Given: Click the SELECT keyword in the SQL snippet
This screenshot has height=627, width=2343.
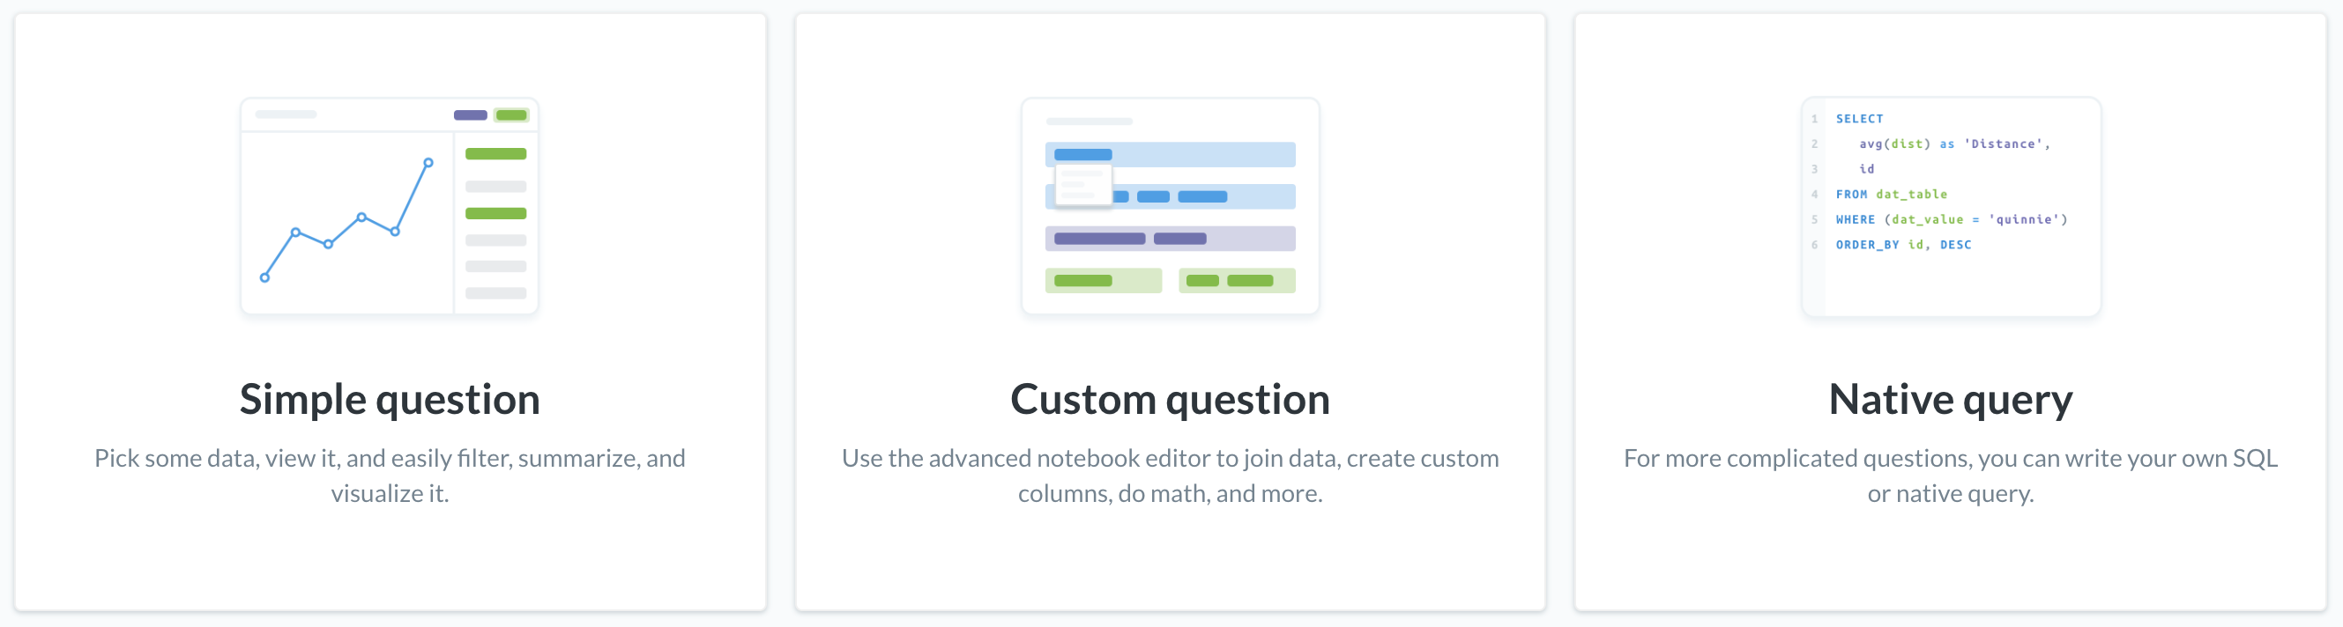Looking at the screenshot, I should (1859, 119).
